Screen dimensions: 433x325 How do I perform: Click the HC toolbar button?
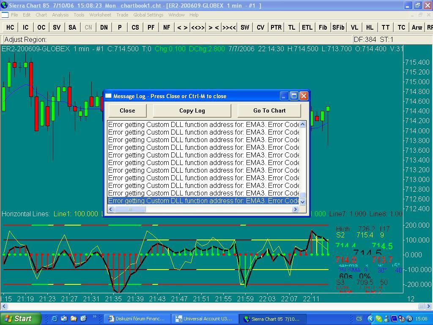(10, 27)
